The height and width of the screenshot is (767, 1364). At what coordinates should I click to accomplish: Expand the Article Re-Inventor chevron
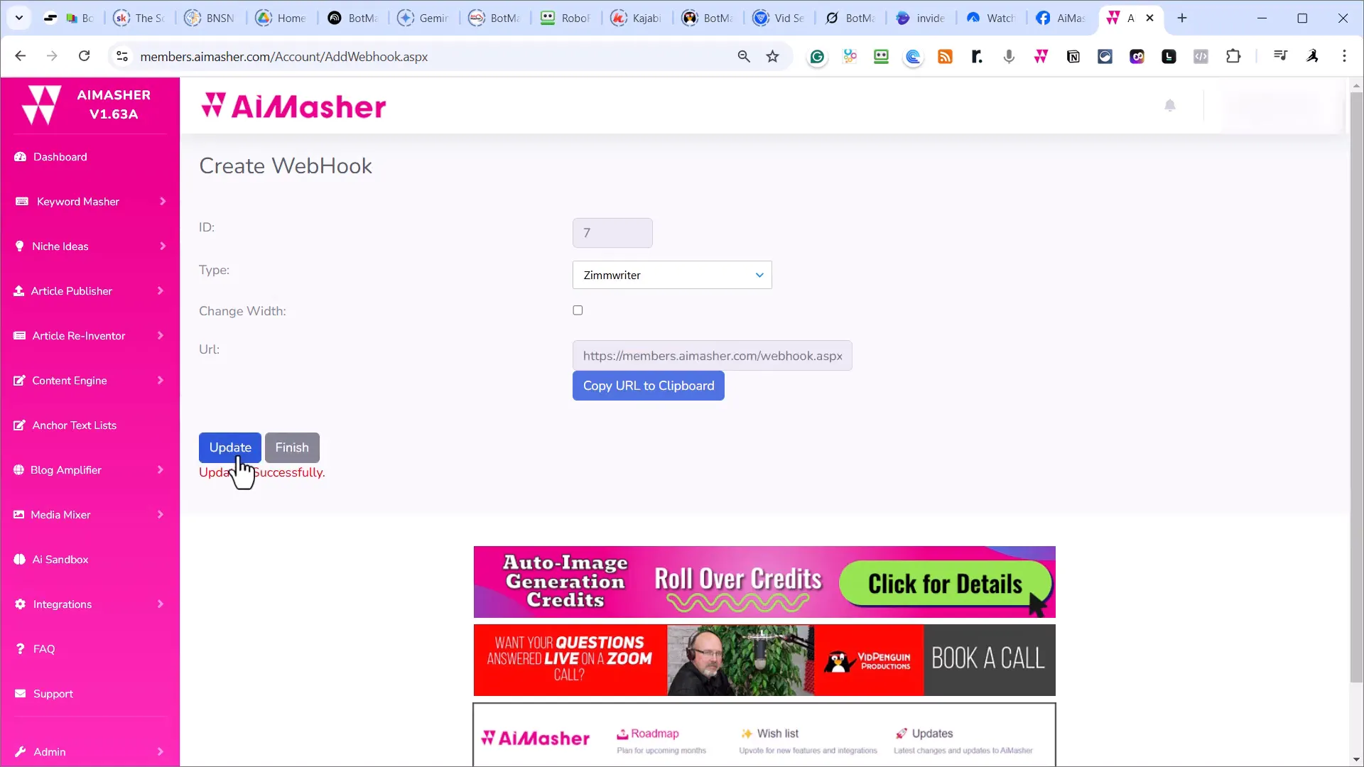point(161,336)
